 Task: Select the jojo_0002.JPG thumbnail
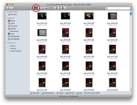65,16
